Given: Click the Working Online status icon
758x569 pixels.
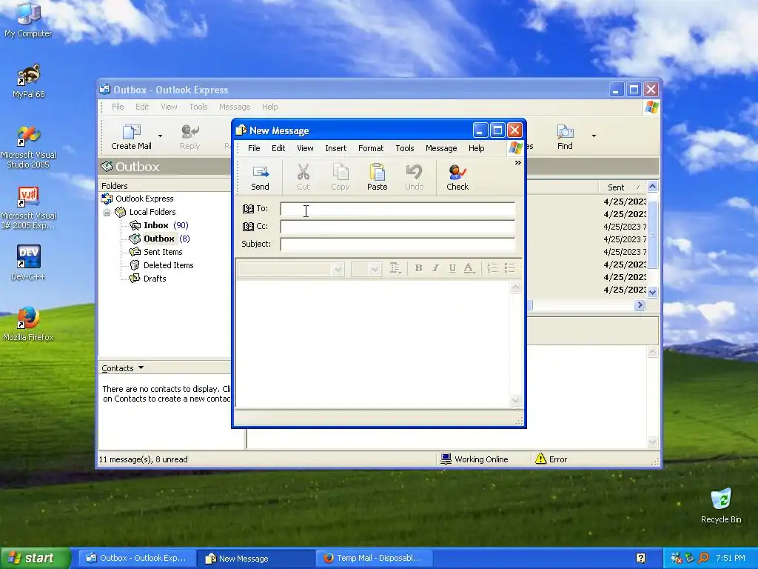Looking at the screenshot, I should 446,459.
